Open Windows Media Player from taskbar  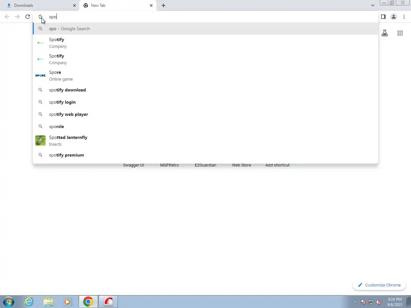68,302
